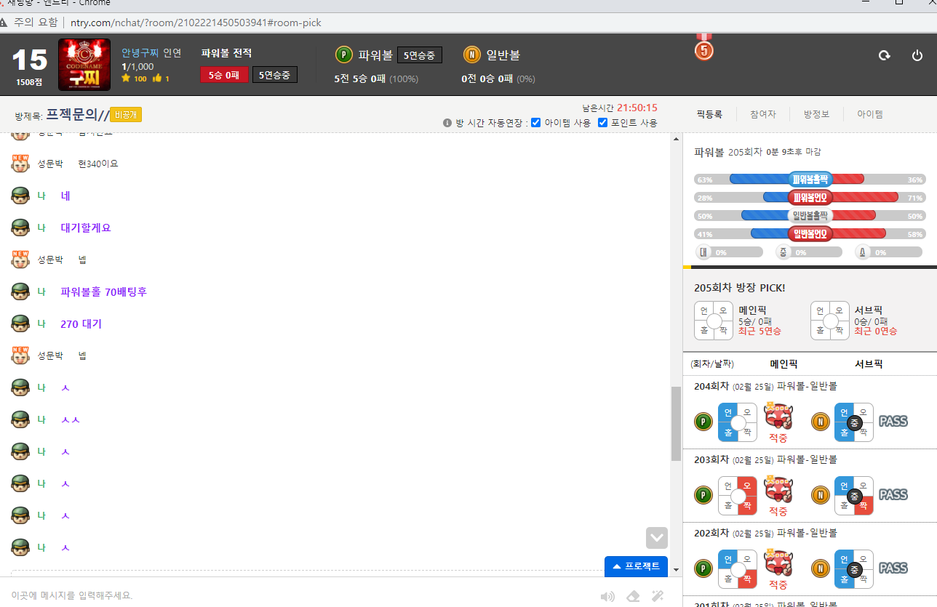The image size is (937, 607).
Task: Click the refresh icon in the header
Action: [x=885, y=55]
